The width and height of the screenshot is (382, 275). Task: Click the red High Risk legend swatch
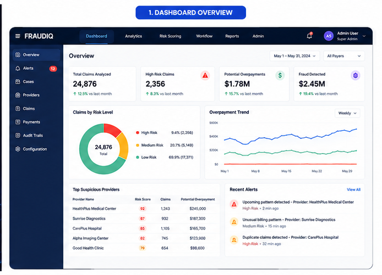point(138,133)
